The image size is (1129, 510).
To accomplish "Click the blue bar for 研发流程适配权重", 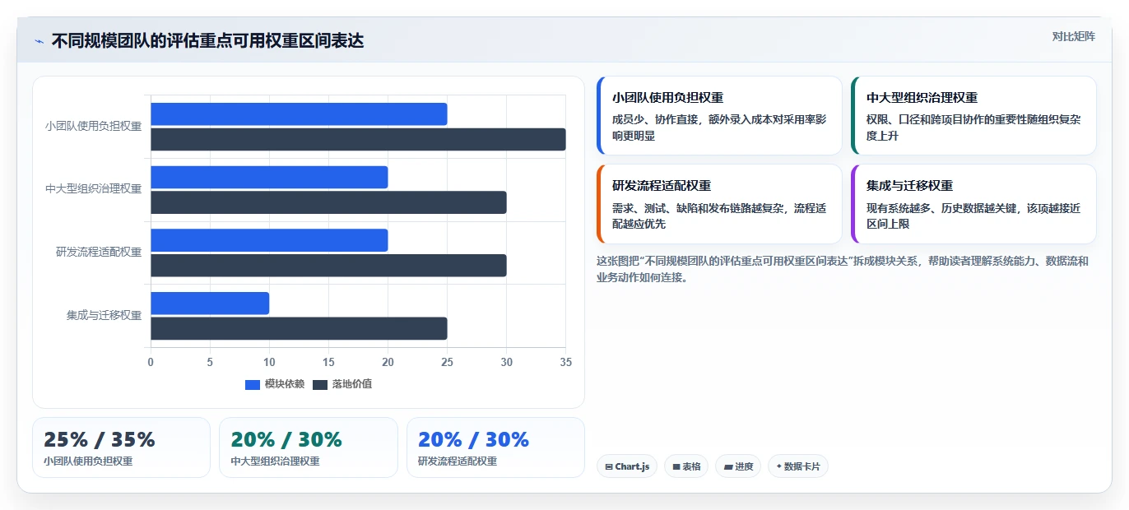I will 269,240.
